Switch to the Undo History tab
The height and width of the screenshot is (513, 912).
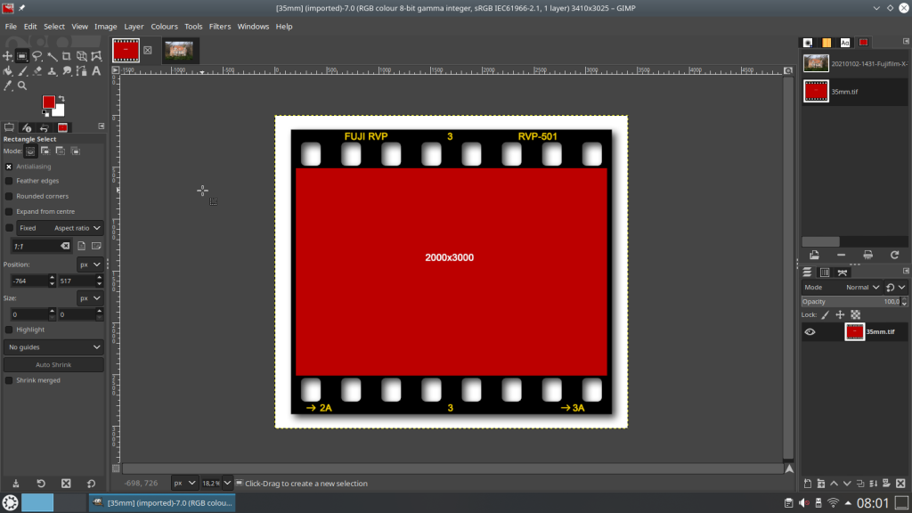point(45,127)
